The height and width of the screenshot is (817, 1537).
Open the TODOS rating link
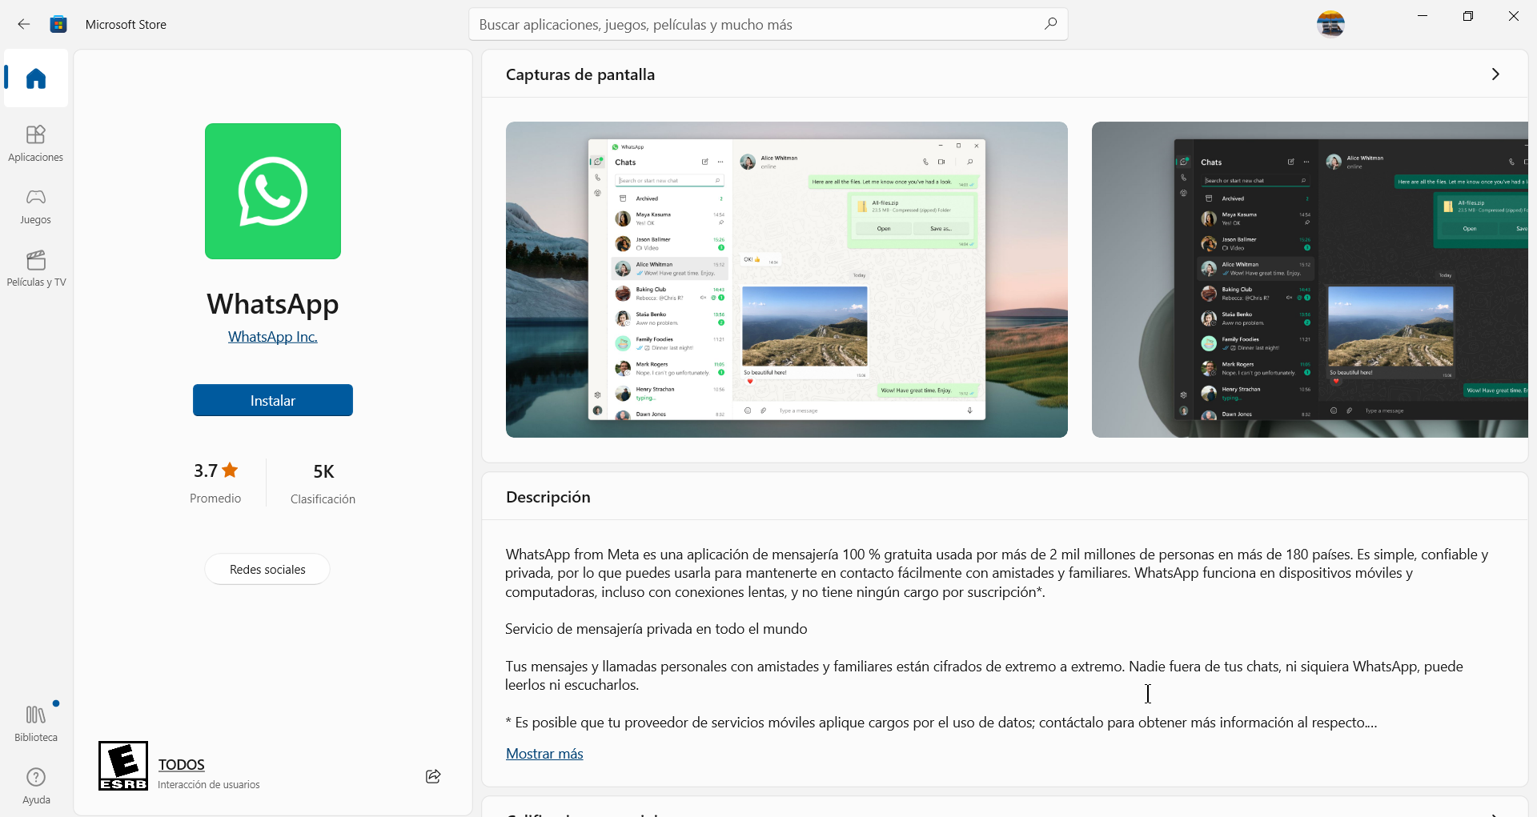pyautogui.click(x=182, y=765)
